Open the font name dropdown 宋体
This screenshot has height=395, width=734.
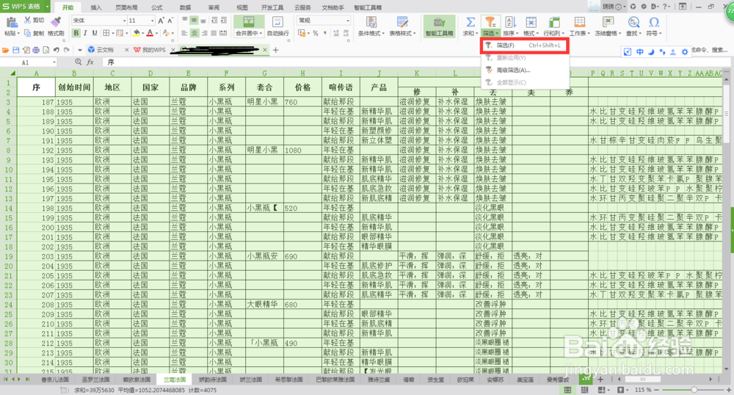(x=125, y=21)
